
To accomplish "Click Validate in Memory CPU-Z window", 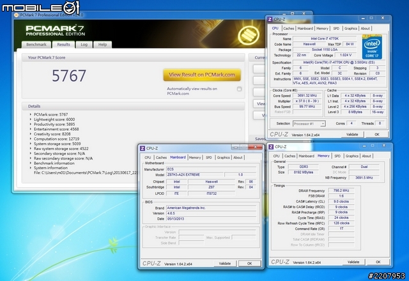I will [353, 262].
